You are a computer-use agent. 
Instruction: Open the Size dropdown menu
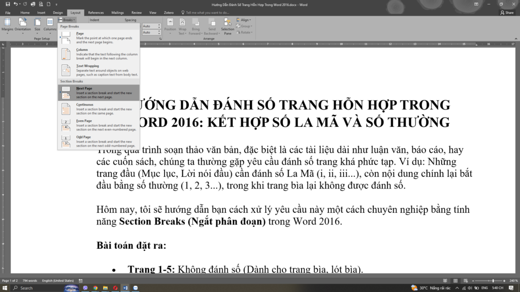point(37,25)
